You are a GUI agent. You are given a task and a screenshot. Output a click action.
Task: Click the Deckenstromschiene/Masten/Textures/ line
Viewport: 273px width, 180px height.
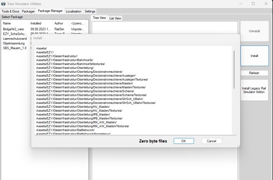pyautogui.click(x=91, y=87)
